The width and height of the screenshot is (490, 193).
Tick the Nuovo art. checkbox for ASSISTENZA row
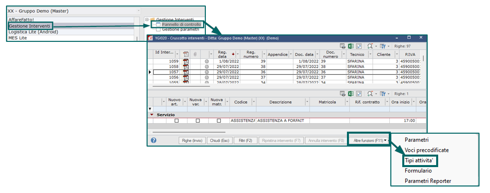pyautogui.click(x=176, y=120)
